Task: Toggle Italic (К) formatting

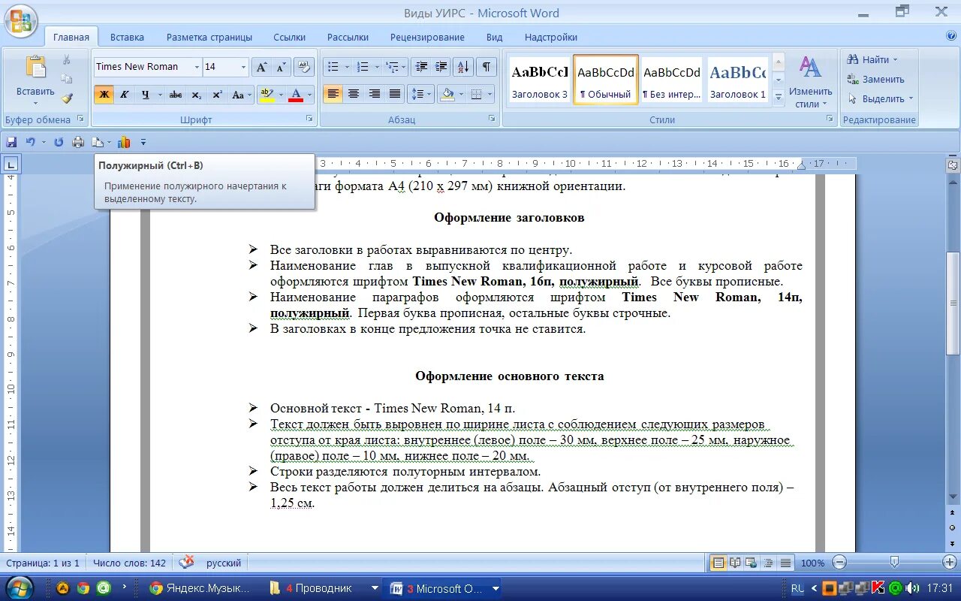Action: click(125, 95)
